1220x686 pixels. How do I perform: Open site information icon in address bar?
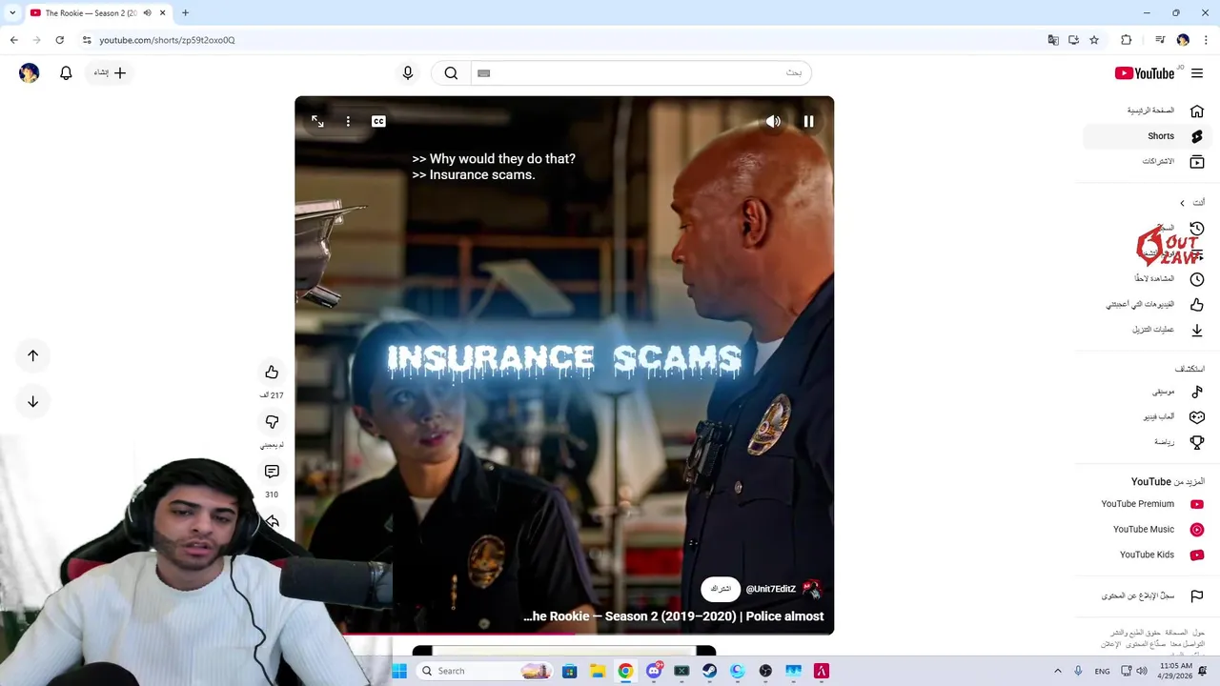(86, 40)
